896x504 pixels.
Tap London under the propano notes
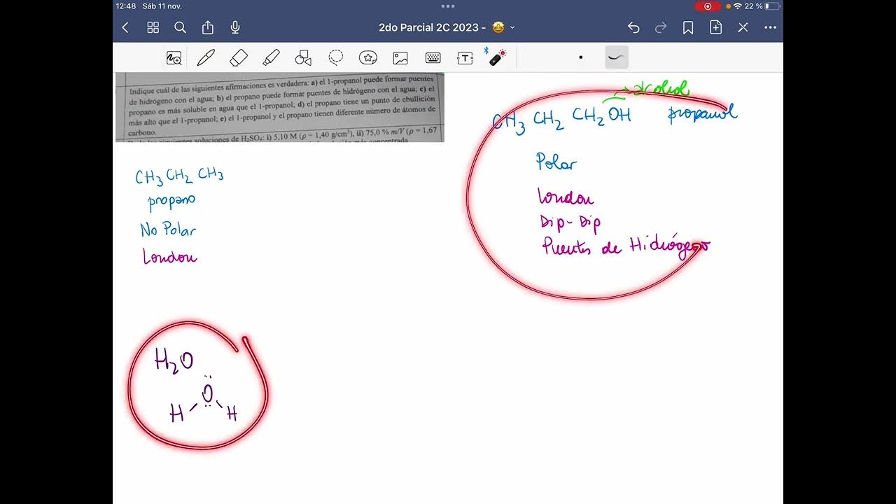point(169,257)
